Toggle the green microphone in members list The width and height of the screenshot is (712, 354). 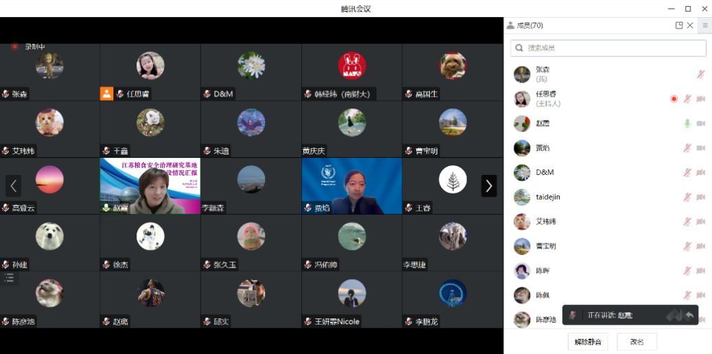coord(687,123)
